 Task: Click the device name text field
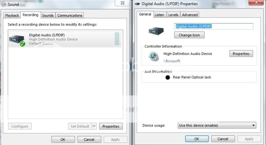coord(213,26)
